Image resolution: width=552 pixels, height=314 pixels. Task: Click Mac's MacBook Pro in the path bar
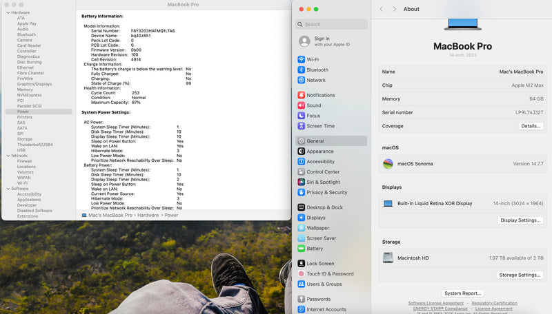110,216
